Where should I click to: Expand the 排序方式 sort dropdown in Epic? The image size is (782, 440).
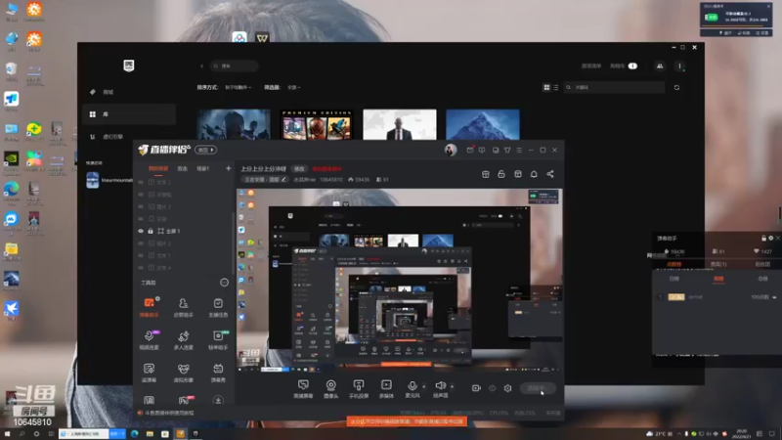(x=239, y=87)
